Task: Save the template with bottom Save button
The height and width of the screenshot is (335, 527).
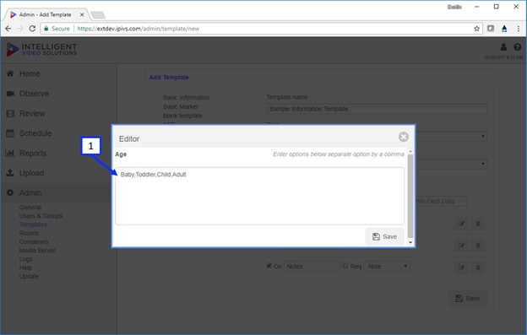Action: point(467,299)
